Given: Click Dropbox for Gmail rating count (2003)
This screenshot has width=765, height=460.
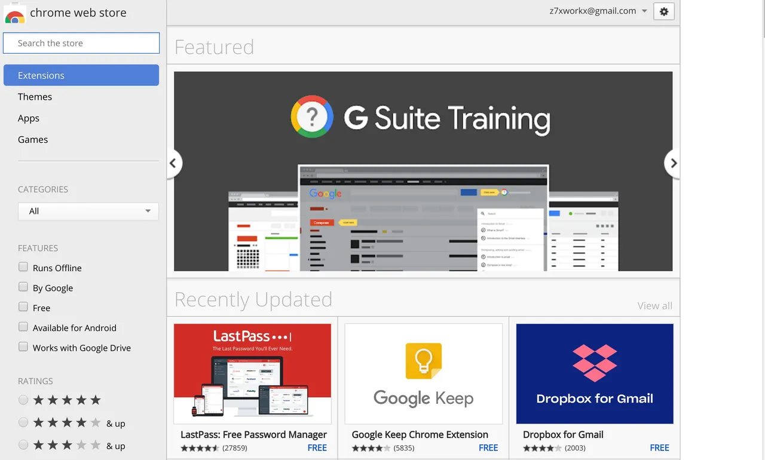Looking at the screenshot, I should click(x=575, y=447).
